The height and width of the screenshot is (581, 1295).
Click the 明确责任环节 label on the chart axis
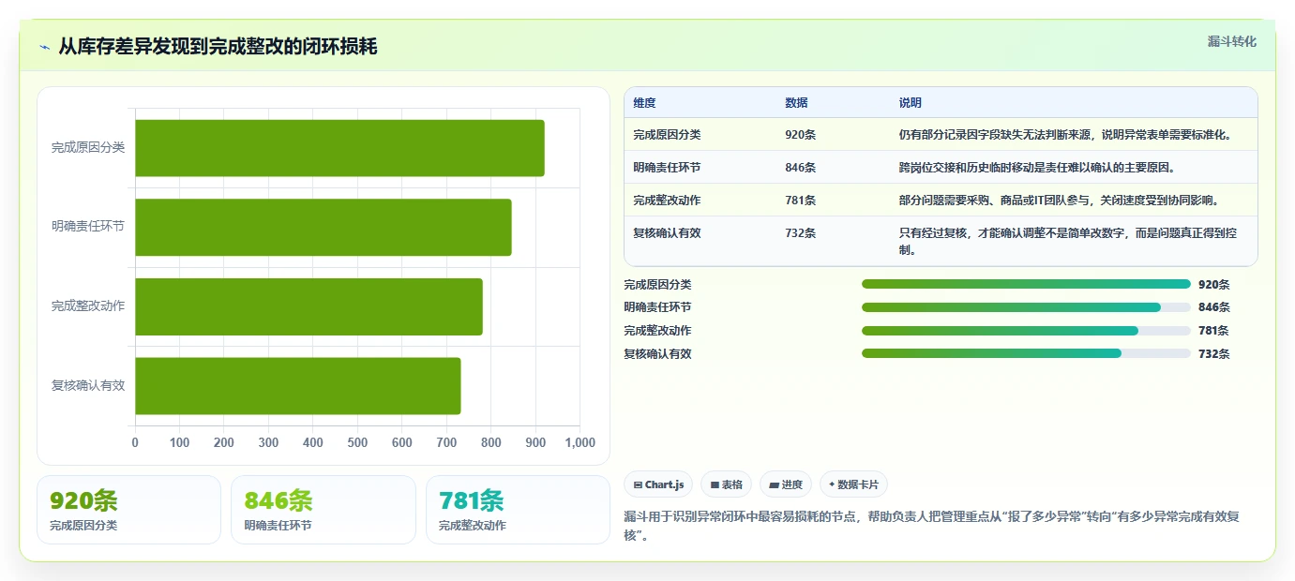(88, 227)
